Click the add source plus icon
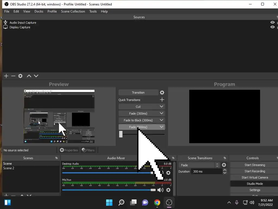The width and height of the screenshot is (278, 209). (6, 76)
